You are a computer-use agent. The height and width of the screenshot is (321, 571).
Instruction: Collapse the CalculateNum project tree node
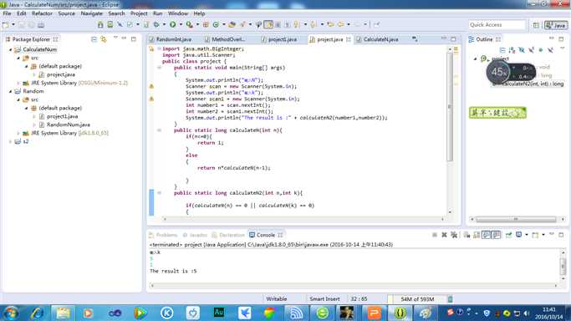(11, 49)
